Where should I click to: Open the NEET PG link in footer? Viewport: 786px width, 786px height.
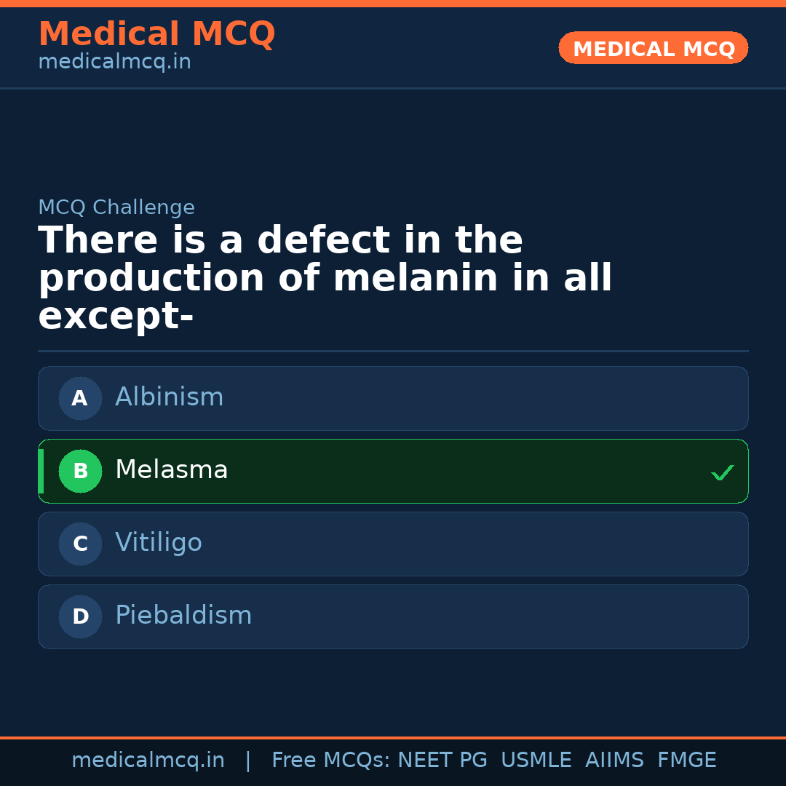pos(442,760)
